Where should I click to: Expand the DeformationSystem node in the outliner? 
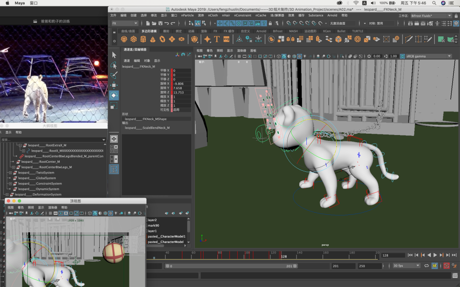tap(7, 195)
